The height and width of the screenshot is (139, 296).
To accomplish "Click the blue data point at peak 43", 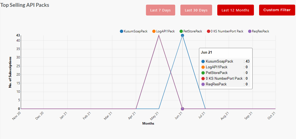I will click(x=182, y=35).
